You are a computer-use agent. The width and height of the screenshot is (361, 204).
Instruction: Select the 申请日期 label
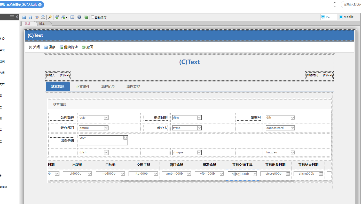click(156, 118)
